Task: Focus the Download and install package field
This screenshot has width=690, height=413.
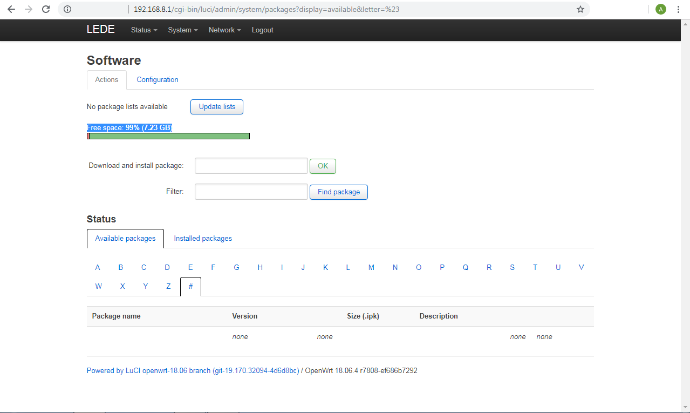Action: [x=251, y=166]
